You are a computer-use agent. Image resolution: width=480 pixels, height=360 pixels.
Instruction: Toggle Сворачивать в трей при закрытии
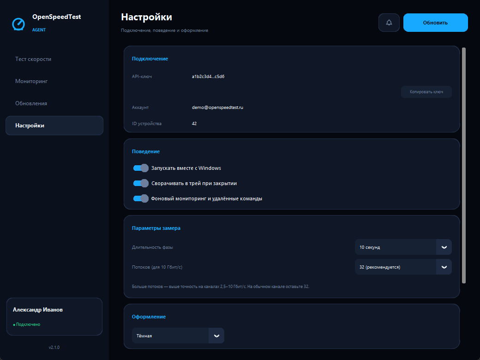(x=141, y=183)
